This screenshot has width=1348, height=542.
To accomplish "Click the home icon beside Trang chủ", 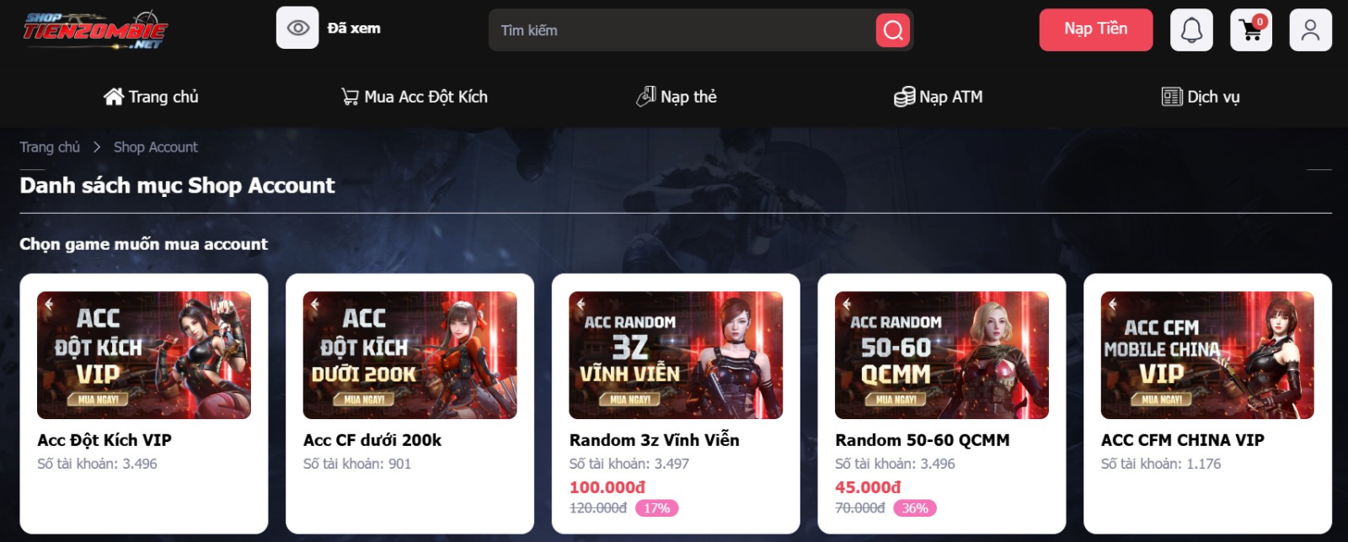I will 114,97.
